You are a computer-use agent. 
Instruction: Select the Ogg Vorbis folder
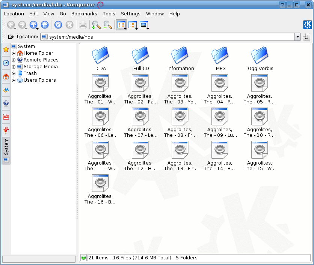pos(260,59)
